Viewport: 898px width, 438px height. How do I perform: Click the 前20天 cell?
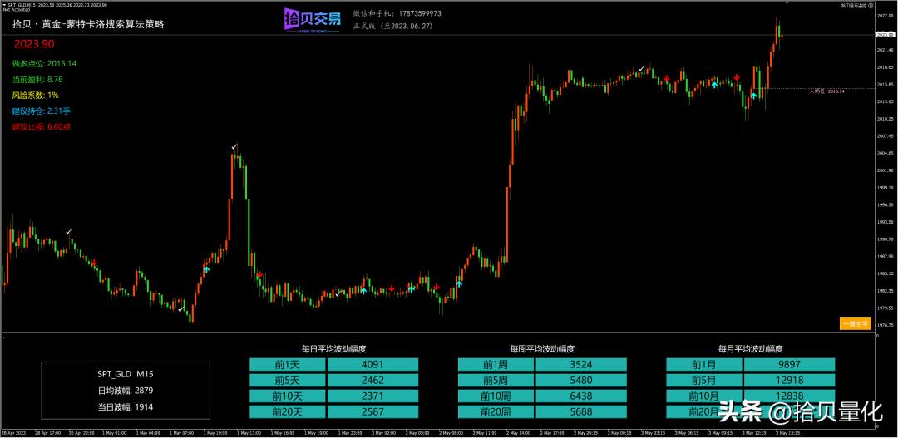[288, 411]
